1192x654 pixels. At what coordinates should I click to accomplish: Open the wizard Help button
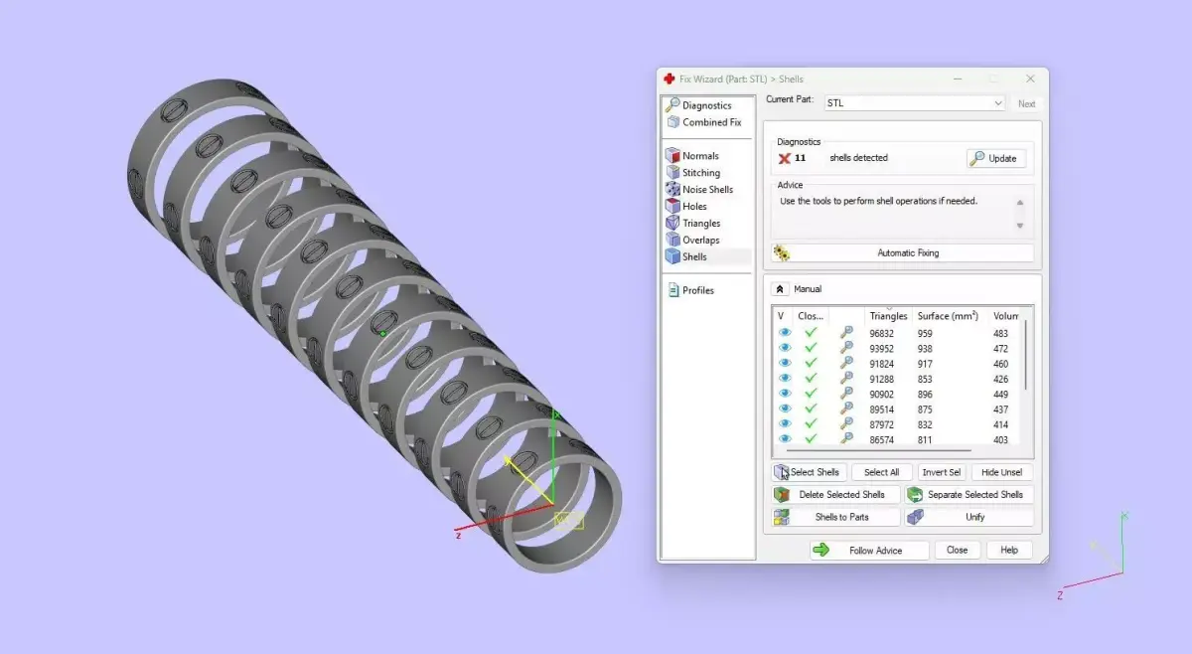click(x=1008, y=550)
